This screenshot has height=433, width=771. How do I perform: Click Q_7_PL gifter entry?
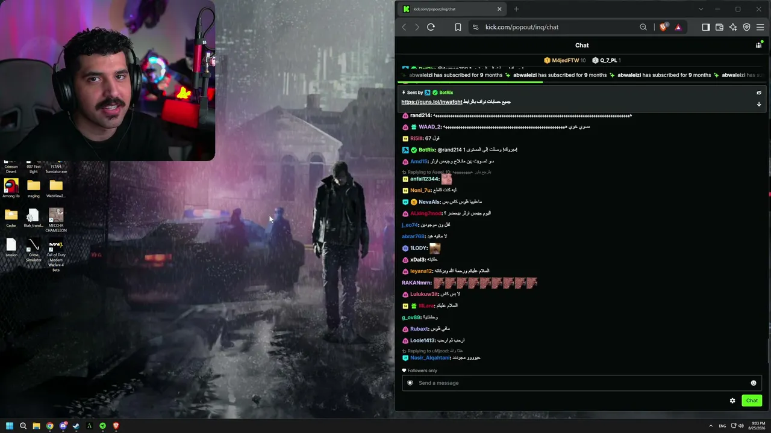607,60
